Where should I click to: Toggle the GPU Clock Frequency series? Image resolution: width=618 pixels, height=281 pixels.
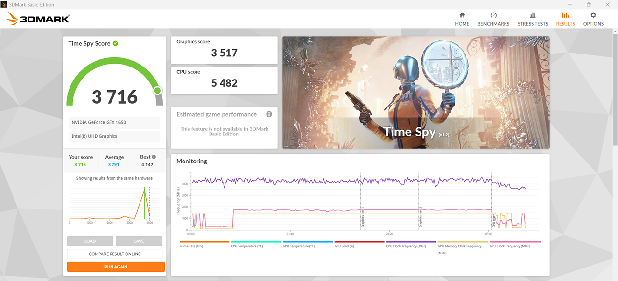(515, 244)
